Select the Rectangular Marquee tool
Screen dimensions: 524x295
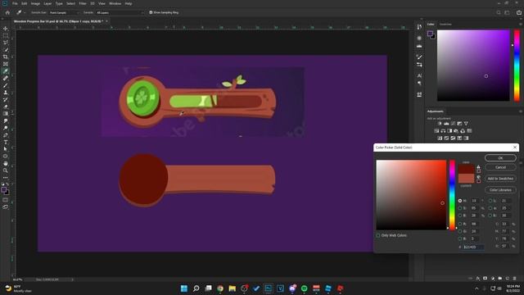tap(6, 35)
